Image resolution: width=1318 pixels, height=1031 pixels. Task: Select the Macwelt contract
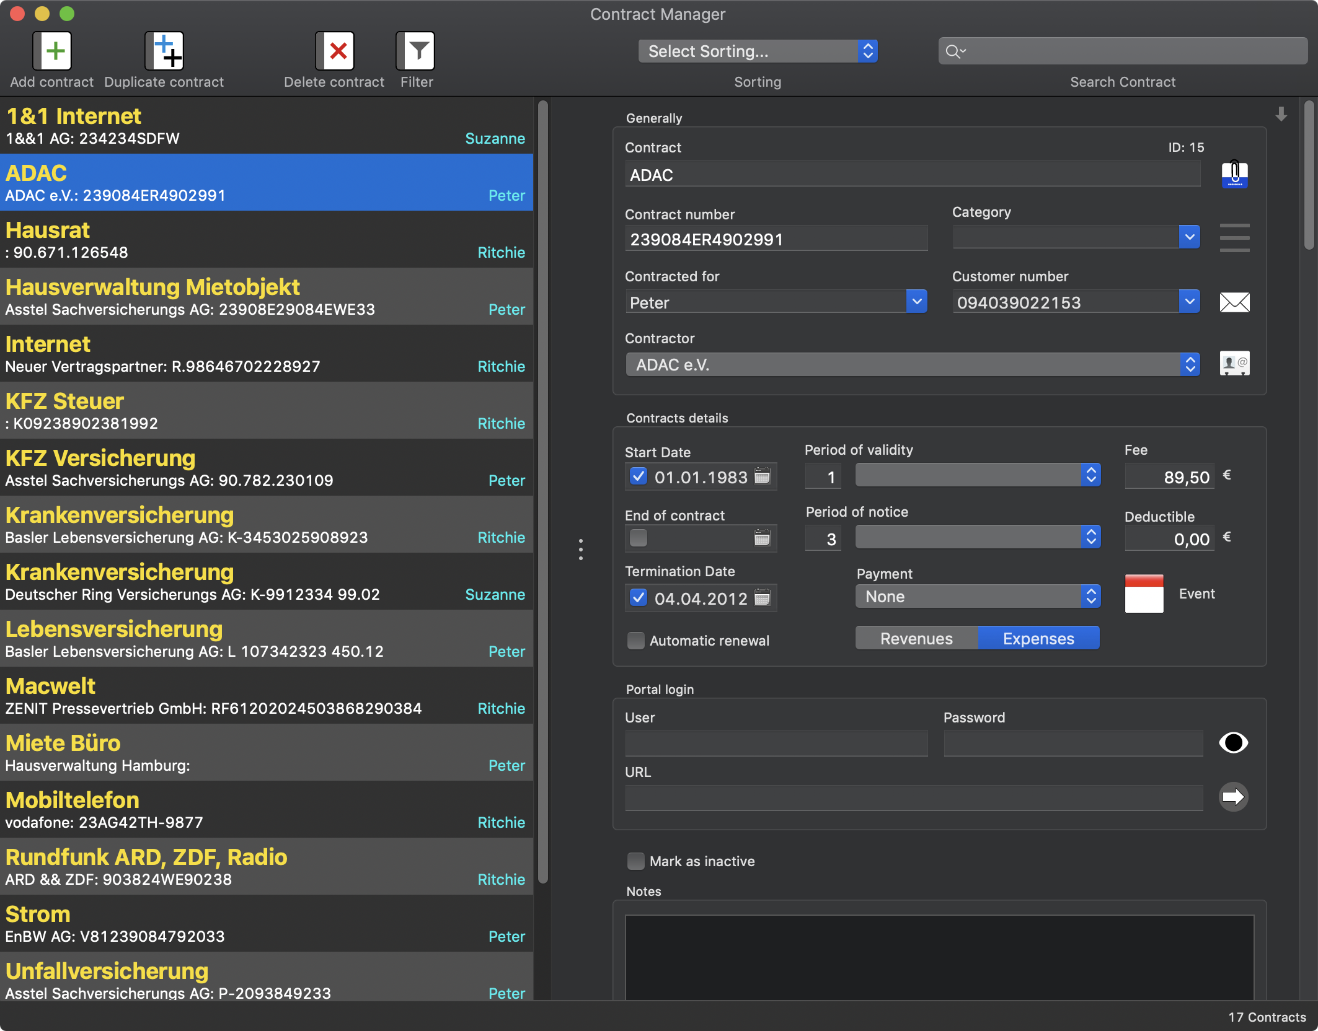[x=267, y=696]
